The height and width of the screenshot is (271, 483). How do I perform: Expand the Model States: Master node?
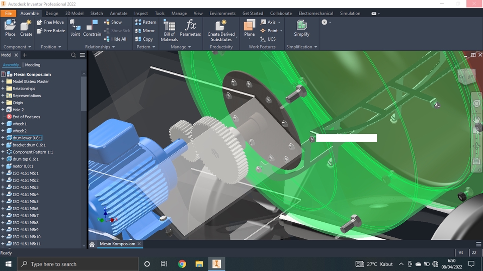[x=3, y=81]
